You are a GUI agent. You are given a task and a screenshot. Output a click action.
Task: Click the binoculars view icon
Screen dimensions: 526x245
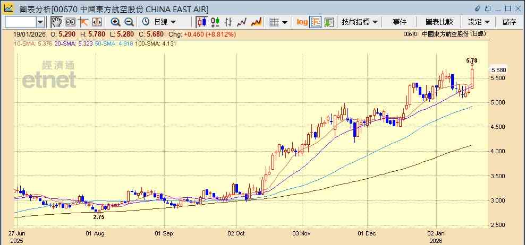click(x=70, y=22)
